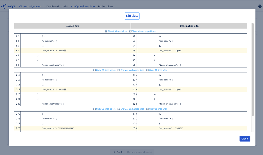The height and width of the screenshot is (155, 263).
Task: Click source line 63 screens text
Action: pyautogui.click(x=49, y=41)
